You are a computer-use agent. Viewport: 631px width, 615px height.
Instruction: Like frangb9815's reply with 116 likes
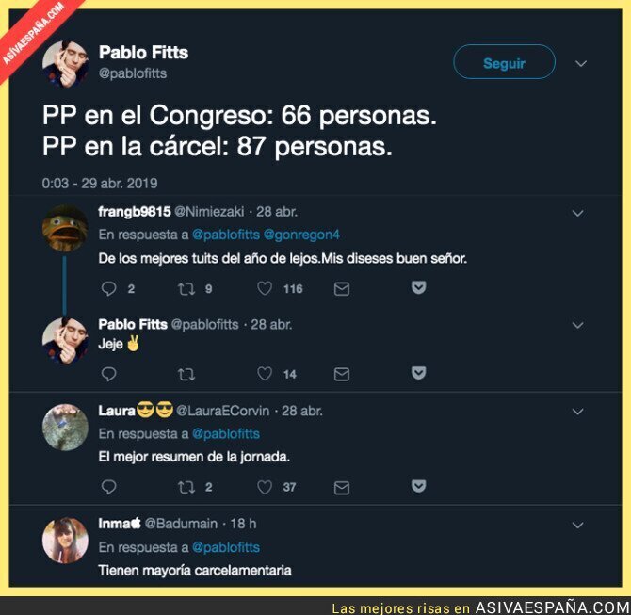(x=265, y=288)
